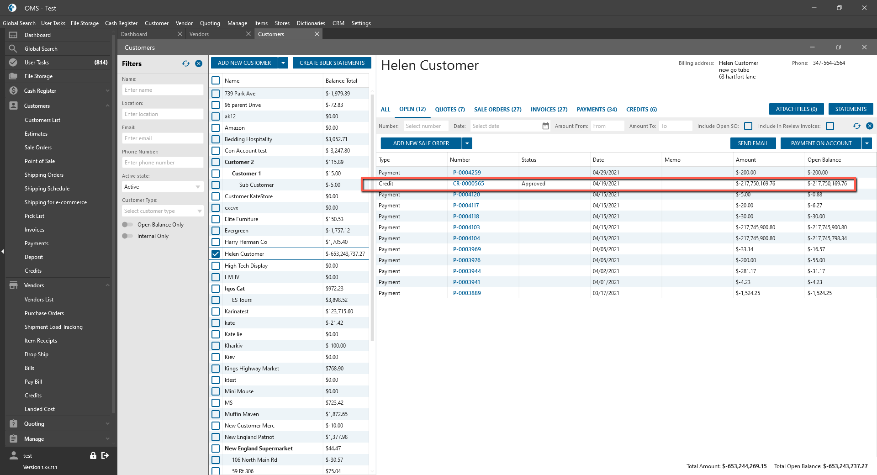
Task: Clear filters with the blue X icon
Action: point(199,64)
